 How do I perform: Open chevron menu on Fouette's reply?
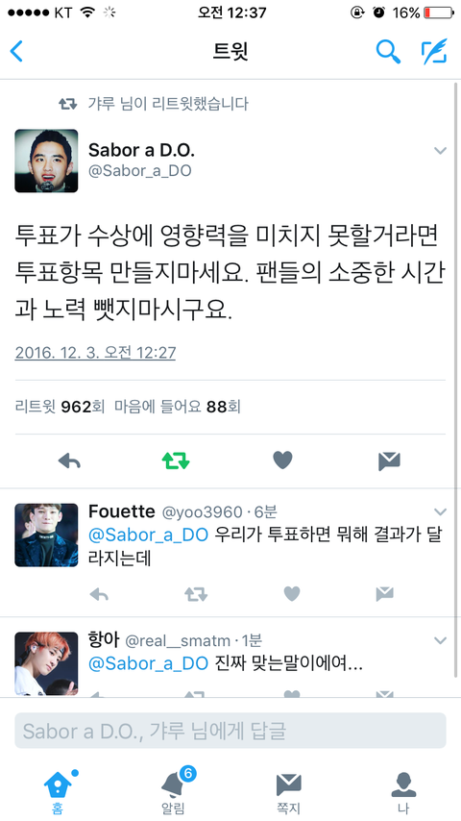441,511
